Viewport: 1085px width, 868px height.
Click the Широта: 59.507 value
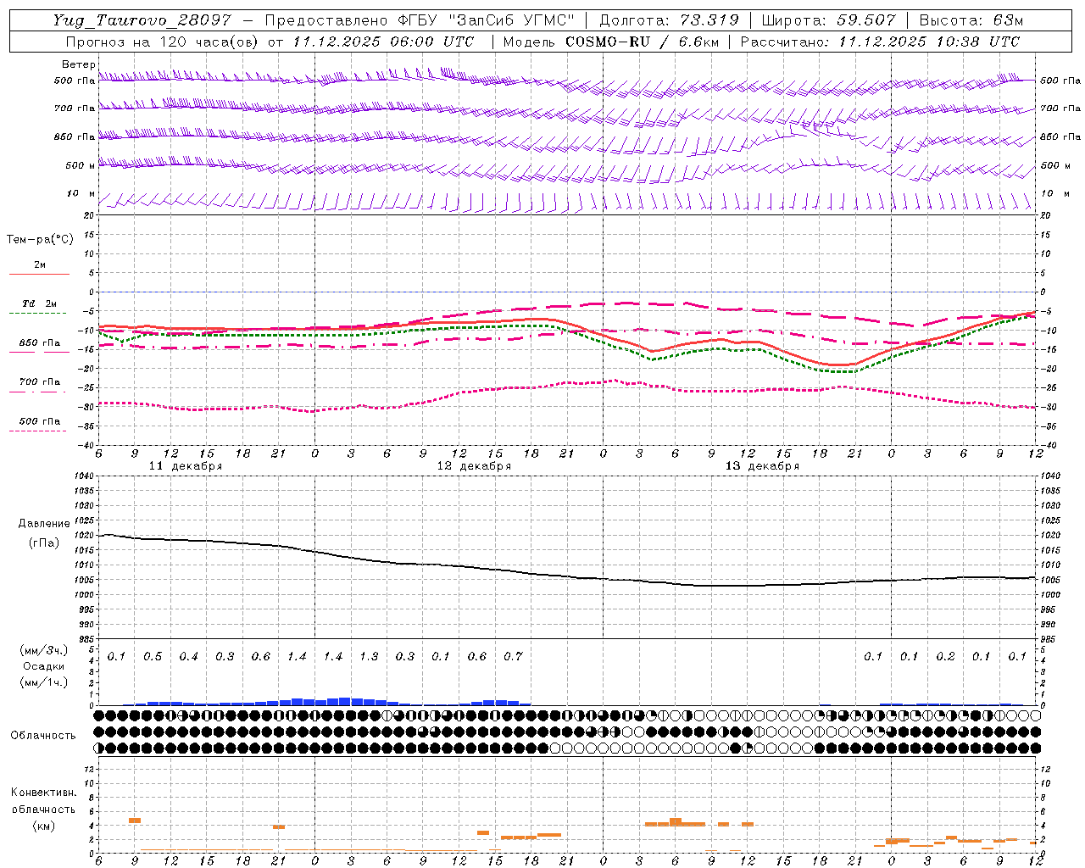pyautogui.click(x=831, y=20)
